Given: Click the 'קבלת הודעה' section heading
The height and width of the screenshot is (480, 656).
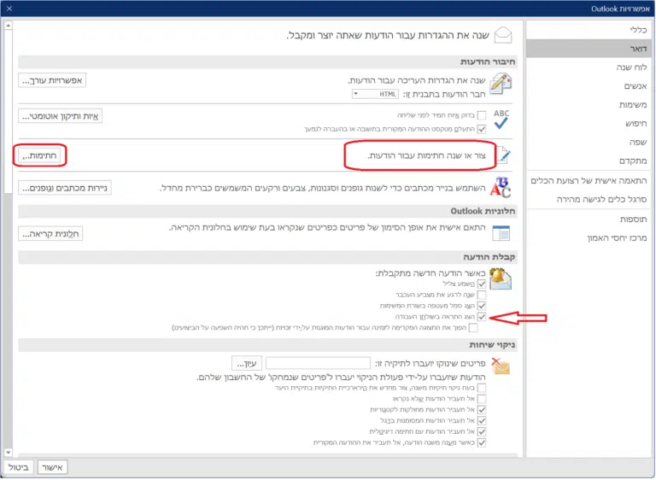Looking at the screenshot, I should tap(489, 257).
